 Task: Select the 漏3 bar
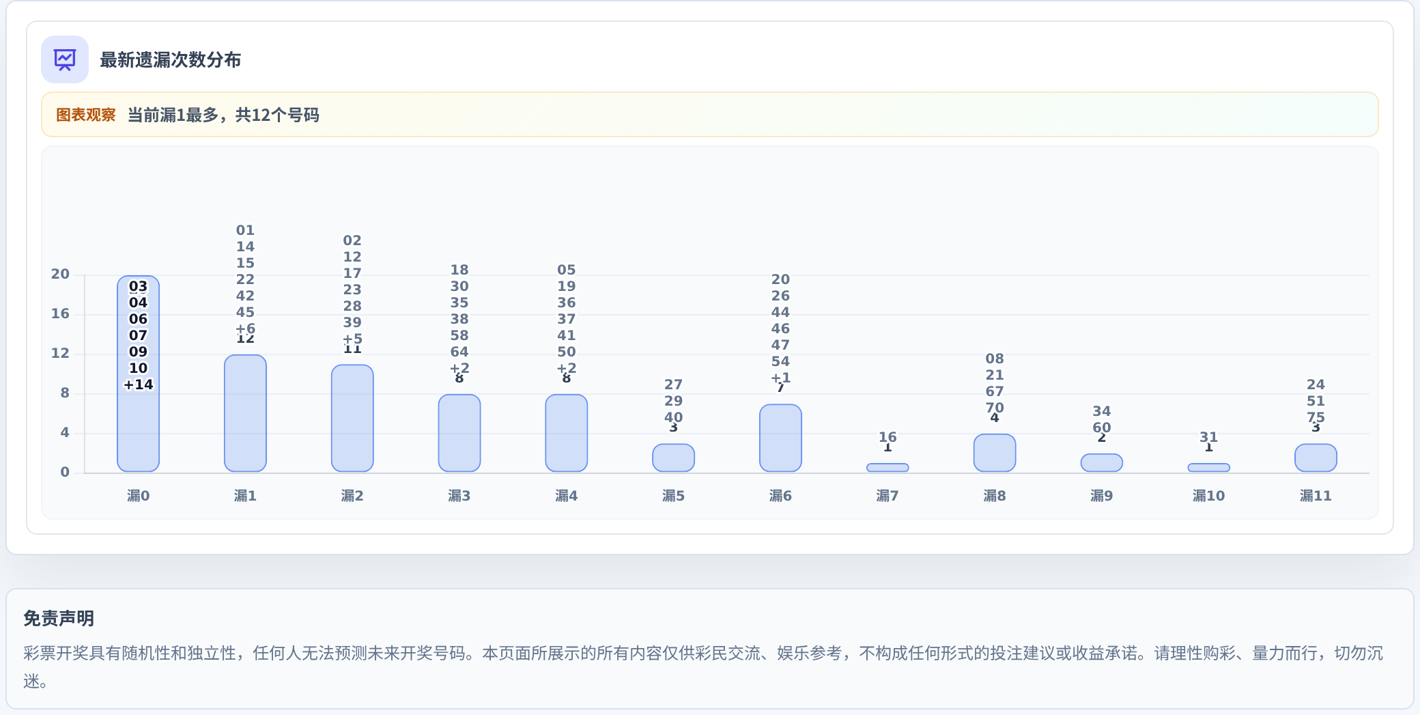(x=459, y=433)
